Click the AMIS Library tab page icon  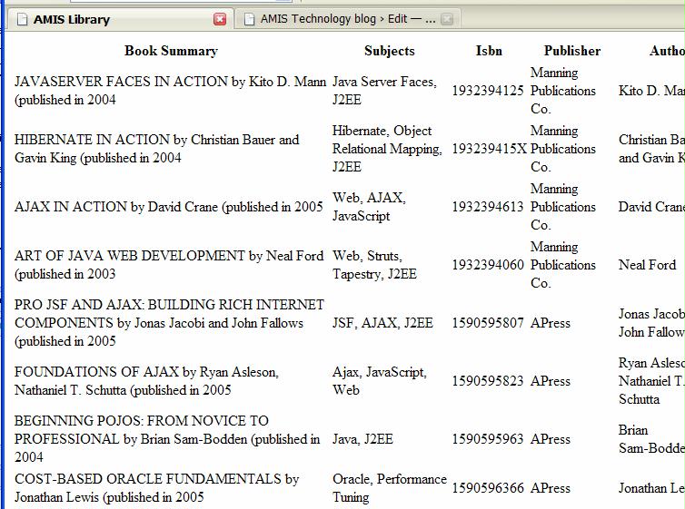[x=22, y=19]
